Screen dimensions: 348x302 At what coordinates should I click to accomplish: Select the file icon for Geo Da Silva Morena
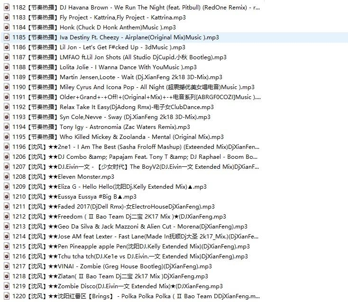coord(7,227)
